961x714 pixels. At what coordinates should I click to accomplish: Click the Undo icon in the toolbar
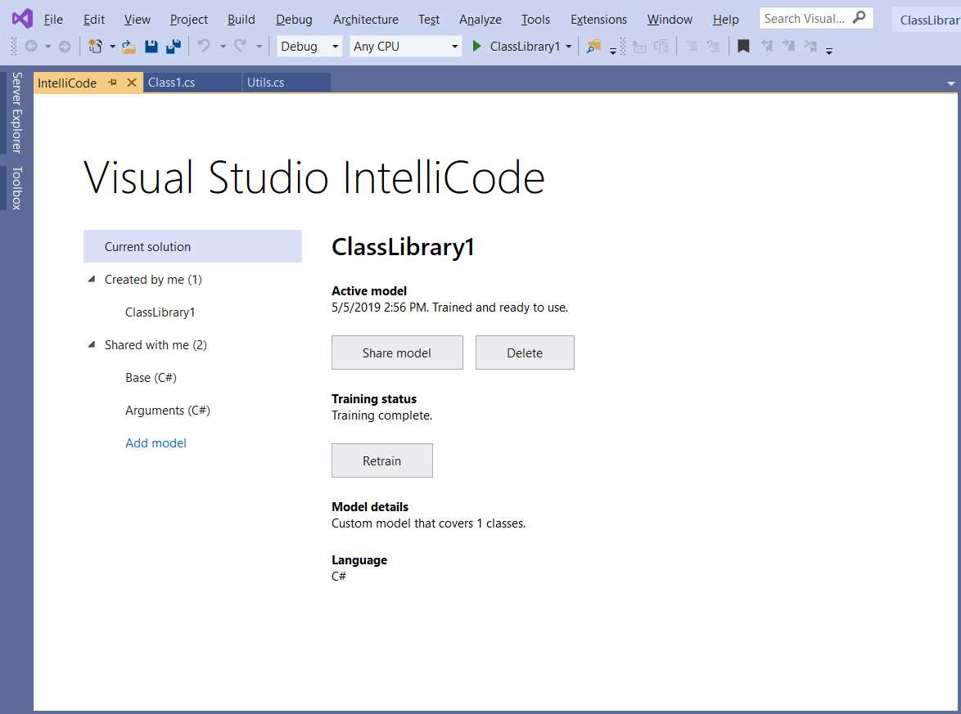point(203,47)
